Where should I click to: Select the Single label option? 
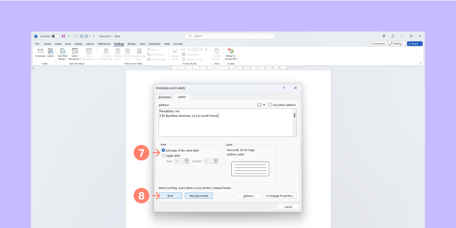click(x=163, y=155)
